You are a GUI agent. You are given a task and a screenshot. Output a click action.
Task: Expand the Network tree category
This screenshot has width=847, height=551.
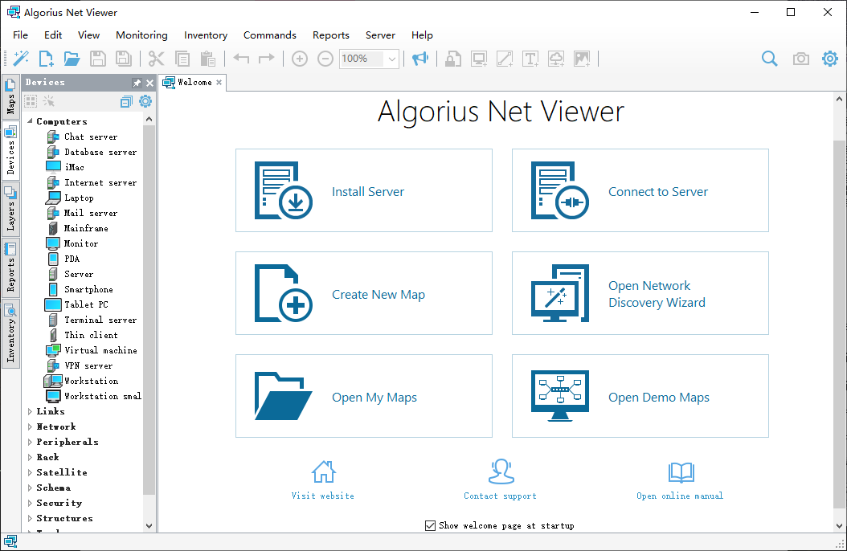point(30,427)
